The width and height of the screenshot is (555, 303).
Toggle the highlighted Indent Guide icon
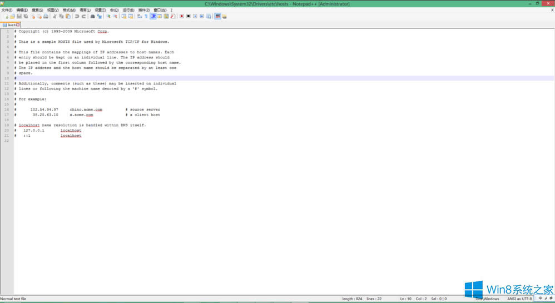point(153,16)
